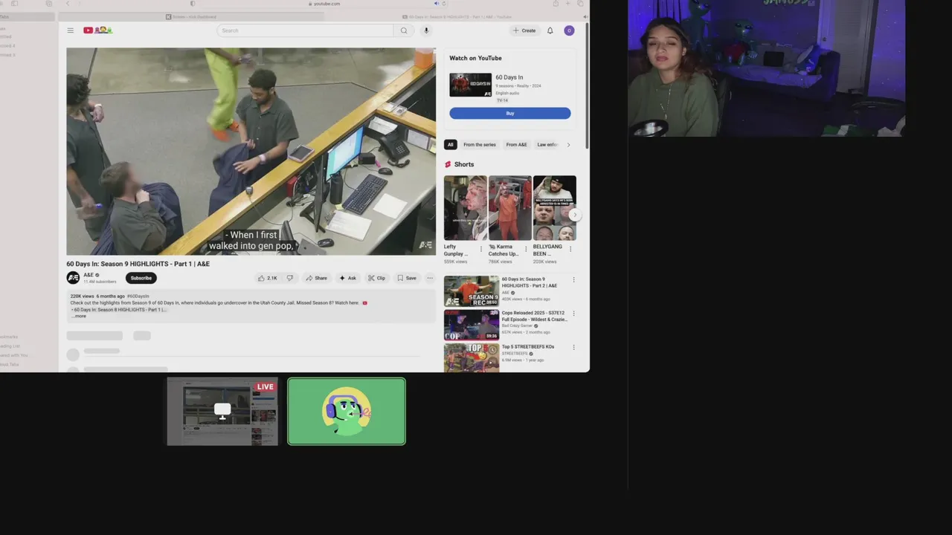This screenshot has height=535, width=952.
Task: Open options for Top 5 STREETBEEFS video
Action: [573, 347]
